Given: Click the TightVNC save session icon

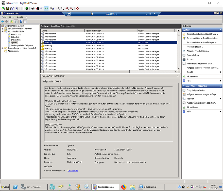Looking at the screenshot, I should click(8, 8).
